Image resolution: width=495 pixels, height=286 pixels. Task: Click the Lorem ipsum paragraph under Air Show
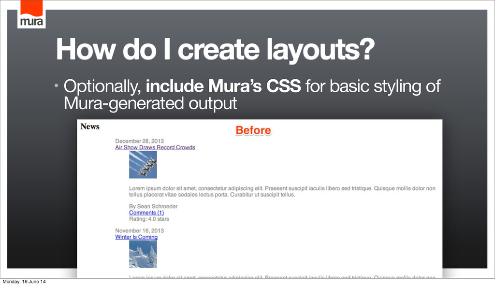pyautogui.click(x=282, y=192)
